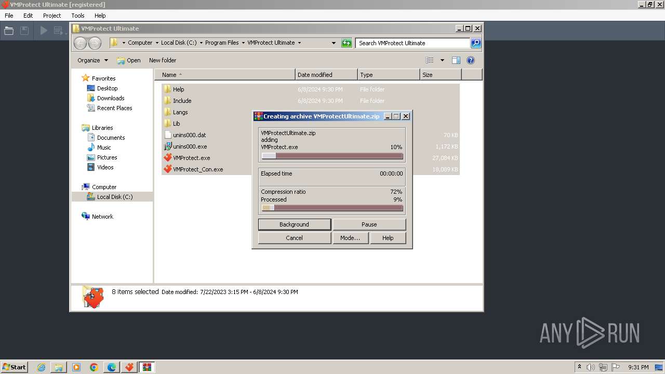Click the Action Center flag tray icon

pos(615,367)
